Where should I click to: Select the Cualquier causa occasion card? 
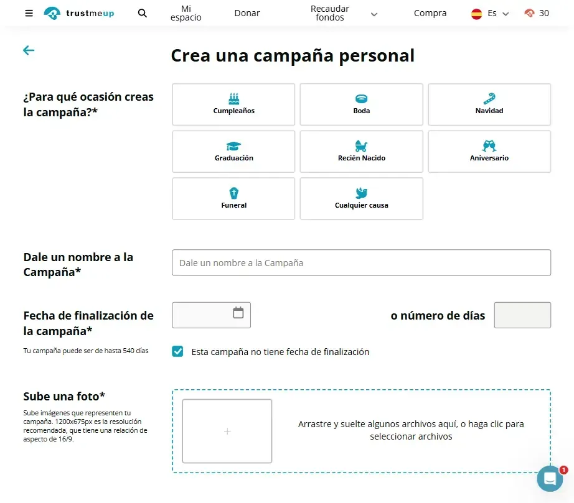point(361,199)
